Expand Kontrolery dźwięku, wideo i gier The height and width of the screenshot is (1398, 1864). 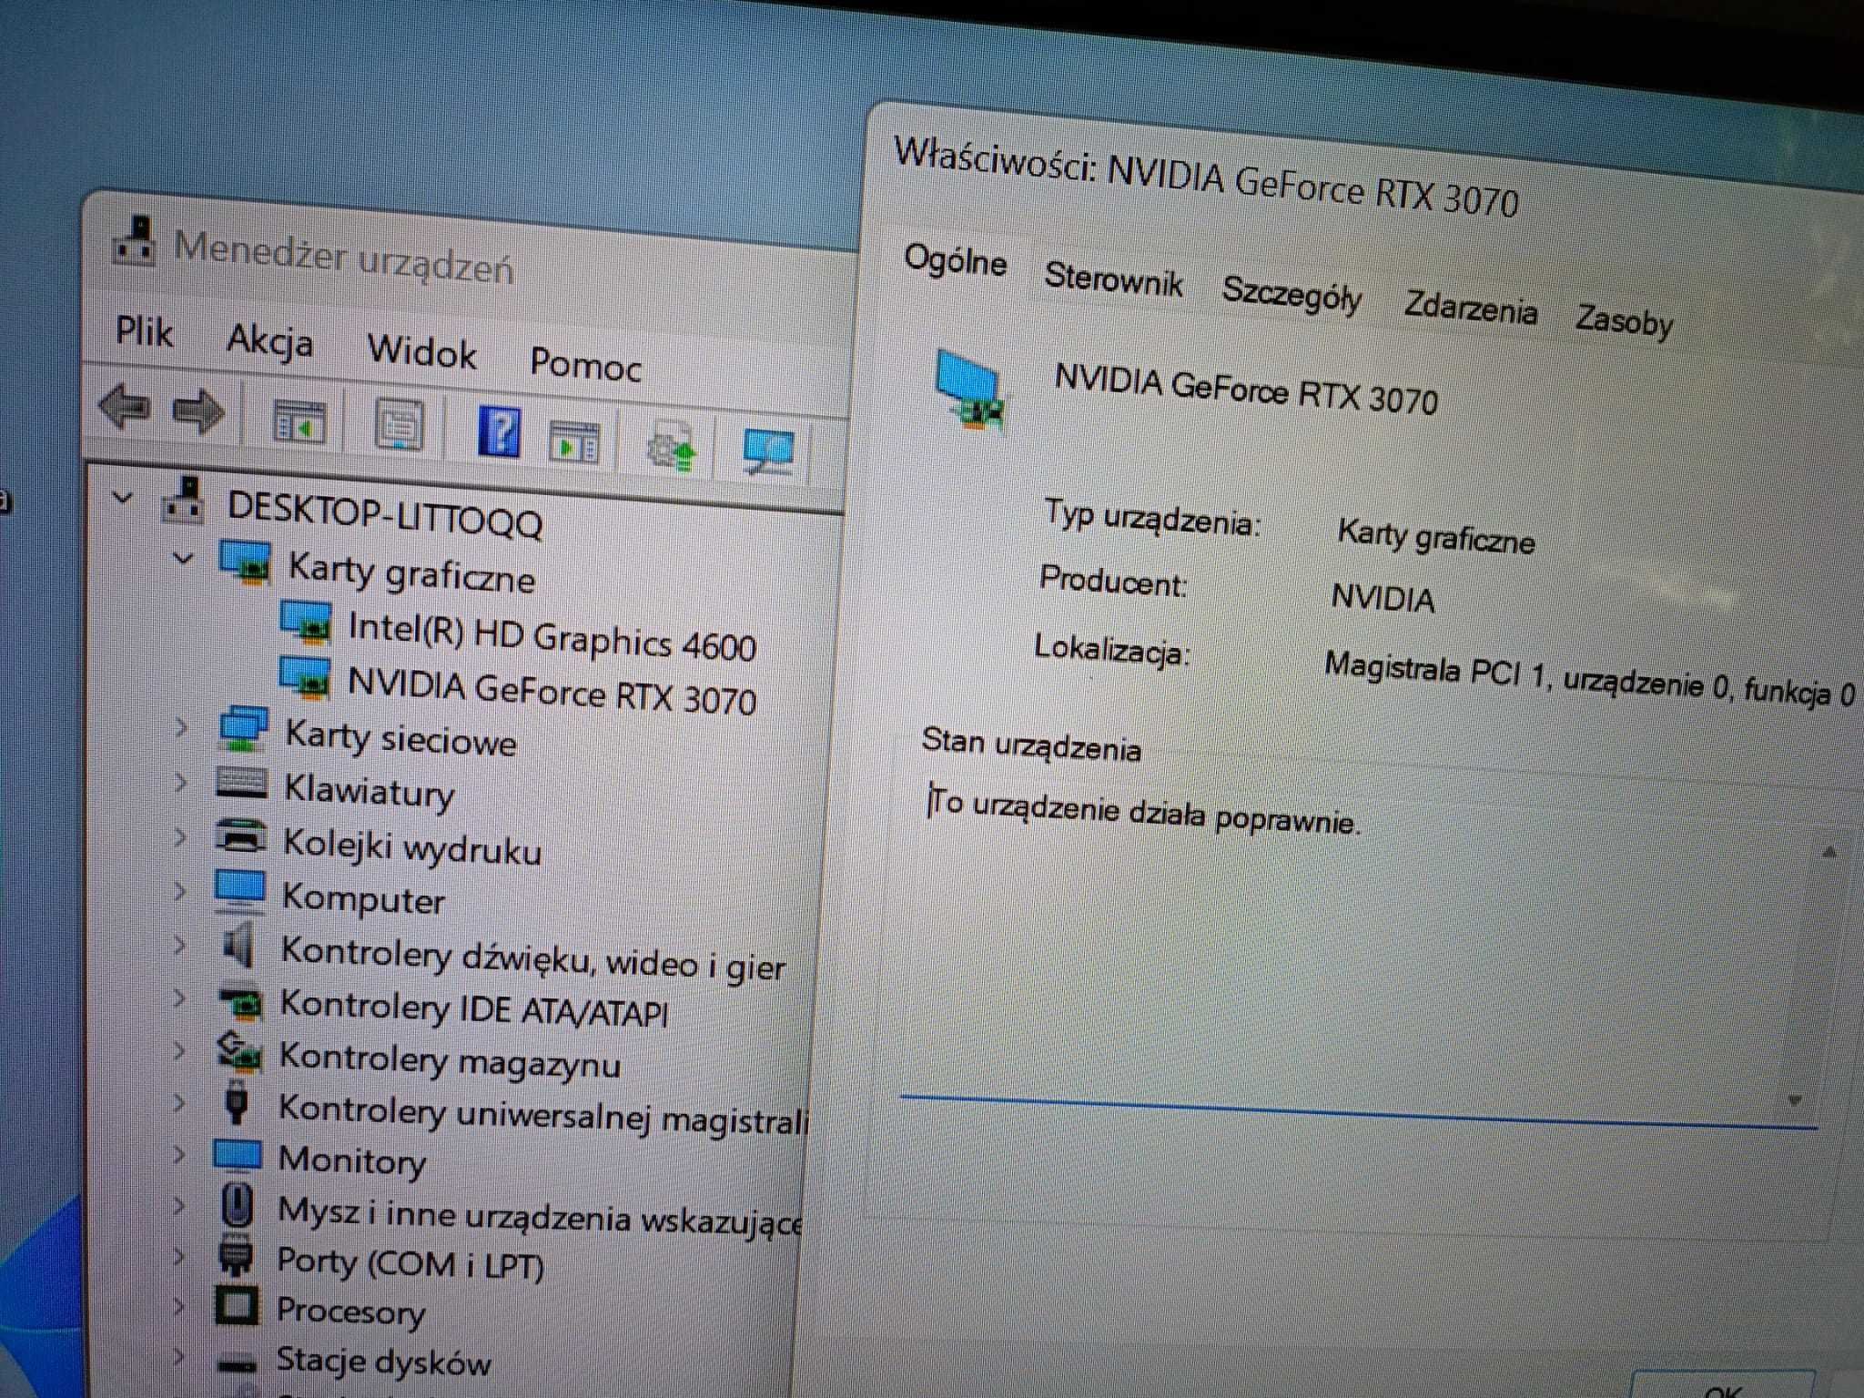(x=180, y=944)
